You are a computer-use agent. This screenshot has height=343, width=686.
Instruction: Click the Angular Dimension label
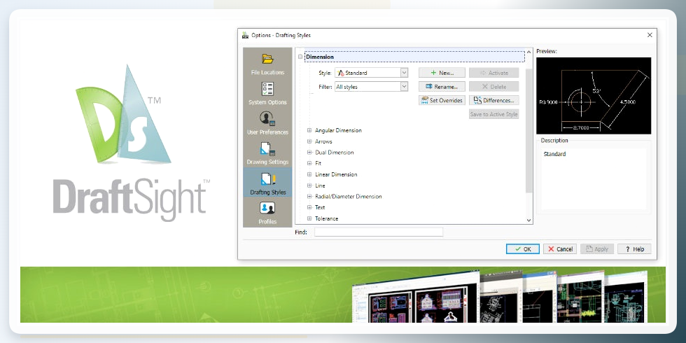click(338, 130)
